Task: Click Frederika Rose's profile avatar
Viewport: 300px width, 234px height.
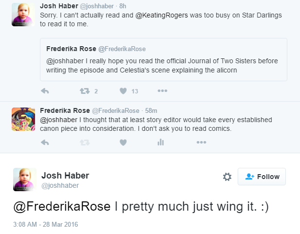Action: click(23, 119)
